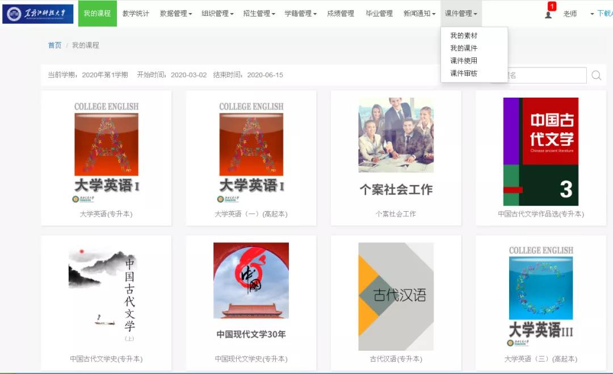Choose 我的课件 in the open menu

pyautogui.click(x=464, y=48)
